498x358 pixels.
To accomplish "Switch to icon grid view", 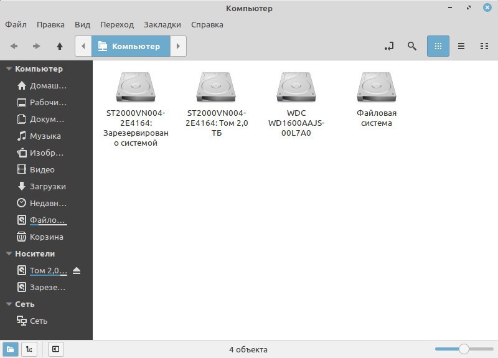I will (438, 46).
